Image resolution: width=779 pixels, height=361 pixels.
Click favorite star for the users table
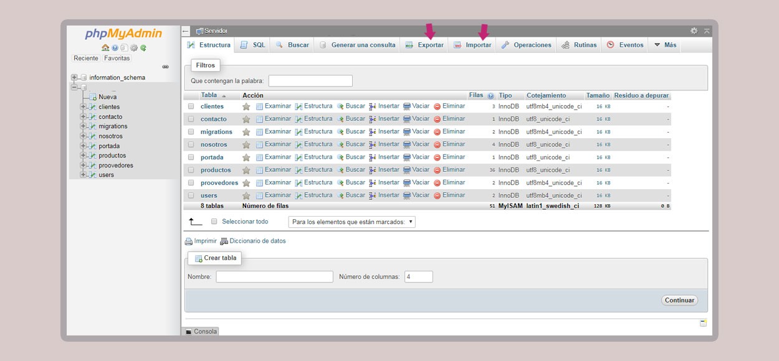[246, 195]
